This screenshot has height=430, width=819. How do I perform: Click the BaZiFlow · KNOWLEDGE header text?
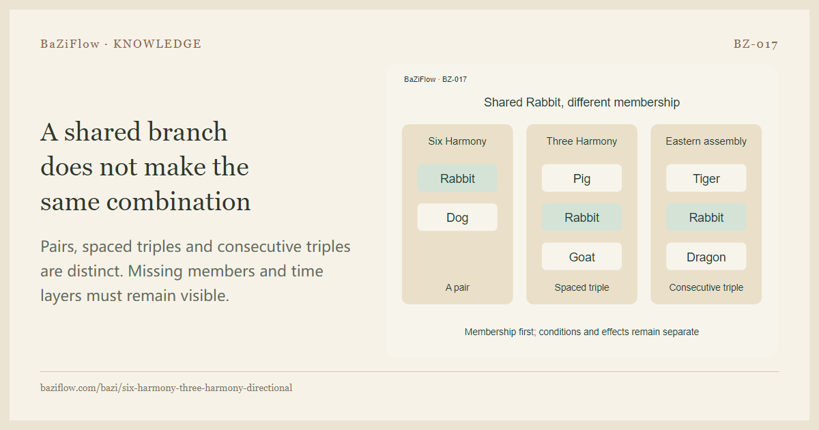click(121, 44)
